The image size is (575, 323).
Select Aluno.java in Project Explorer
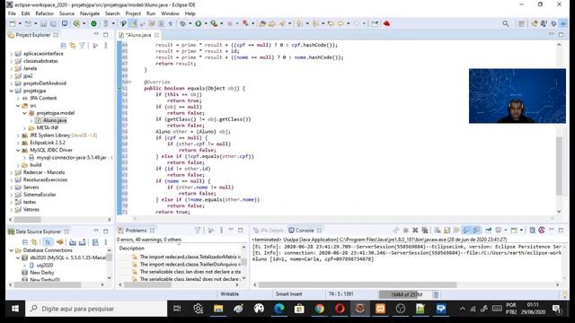(55, 120)
